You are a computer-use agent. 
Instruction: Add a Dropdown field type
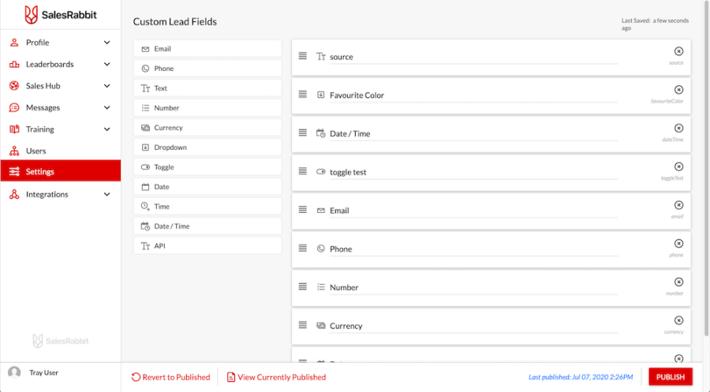207,147
